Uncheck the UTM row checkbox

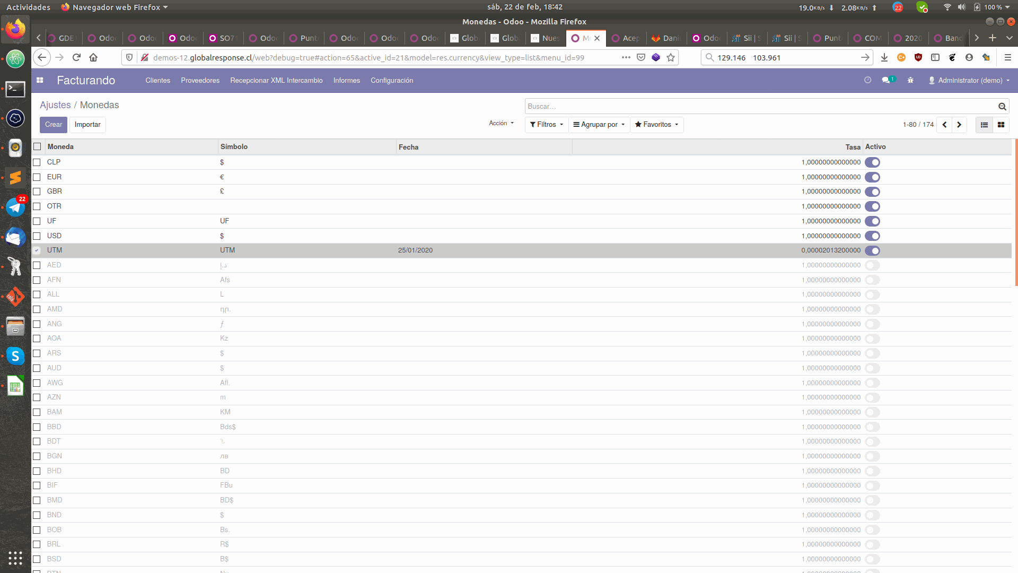(x=37, y=250)
